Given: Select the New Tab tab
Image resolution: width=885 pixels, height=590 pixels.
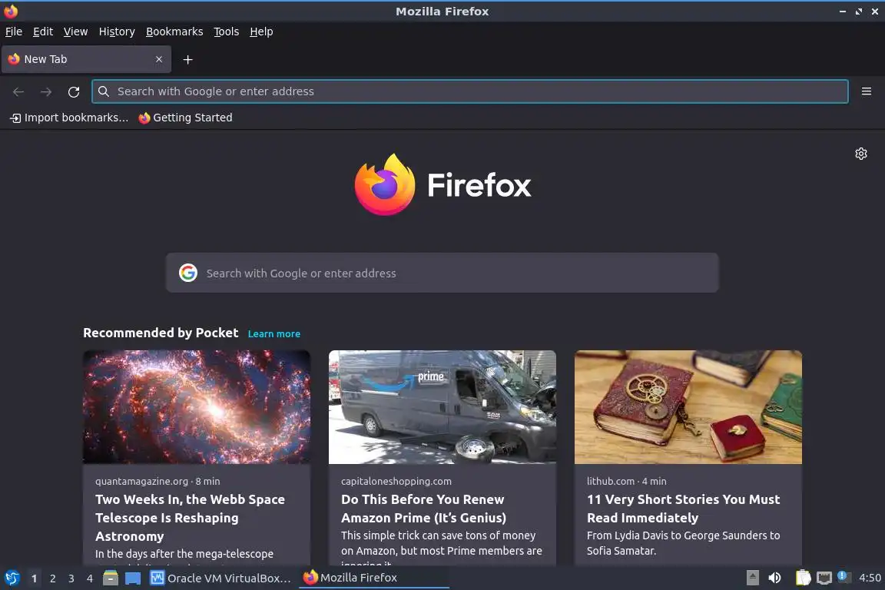Looking at the screenshot, I should 86,59.
